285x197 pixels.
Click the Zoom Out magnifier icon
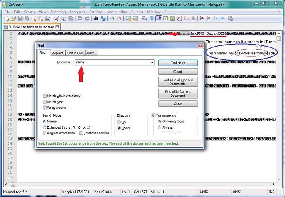click(x=119, y=18)
